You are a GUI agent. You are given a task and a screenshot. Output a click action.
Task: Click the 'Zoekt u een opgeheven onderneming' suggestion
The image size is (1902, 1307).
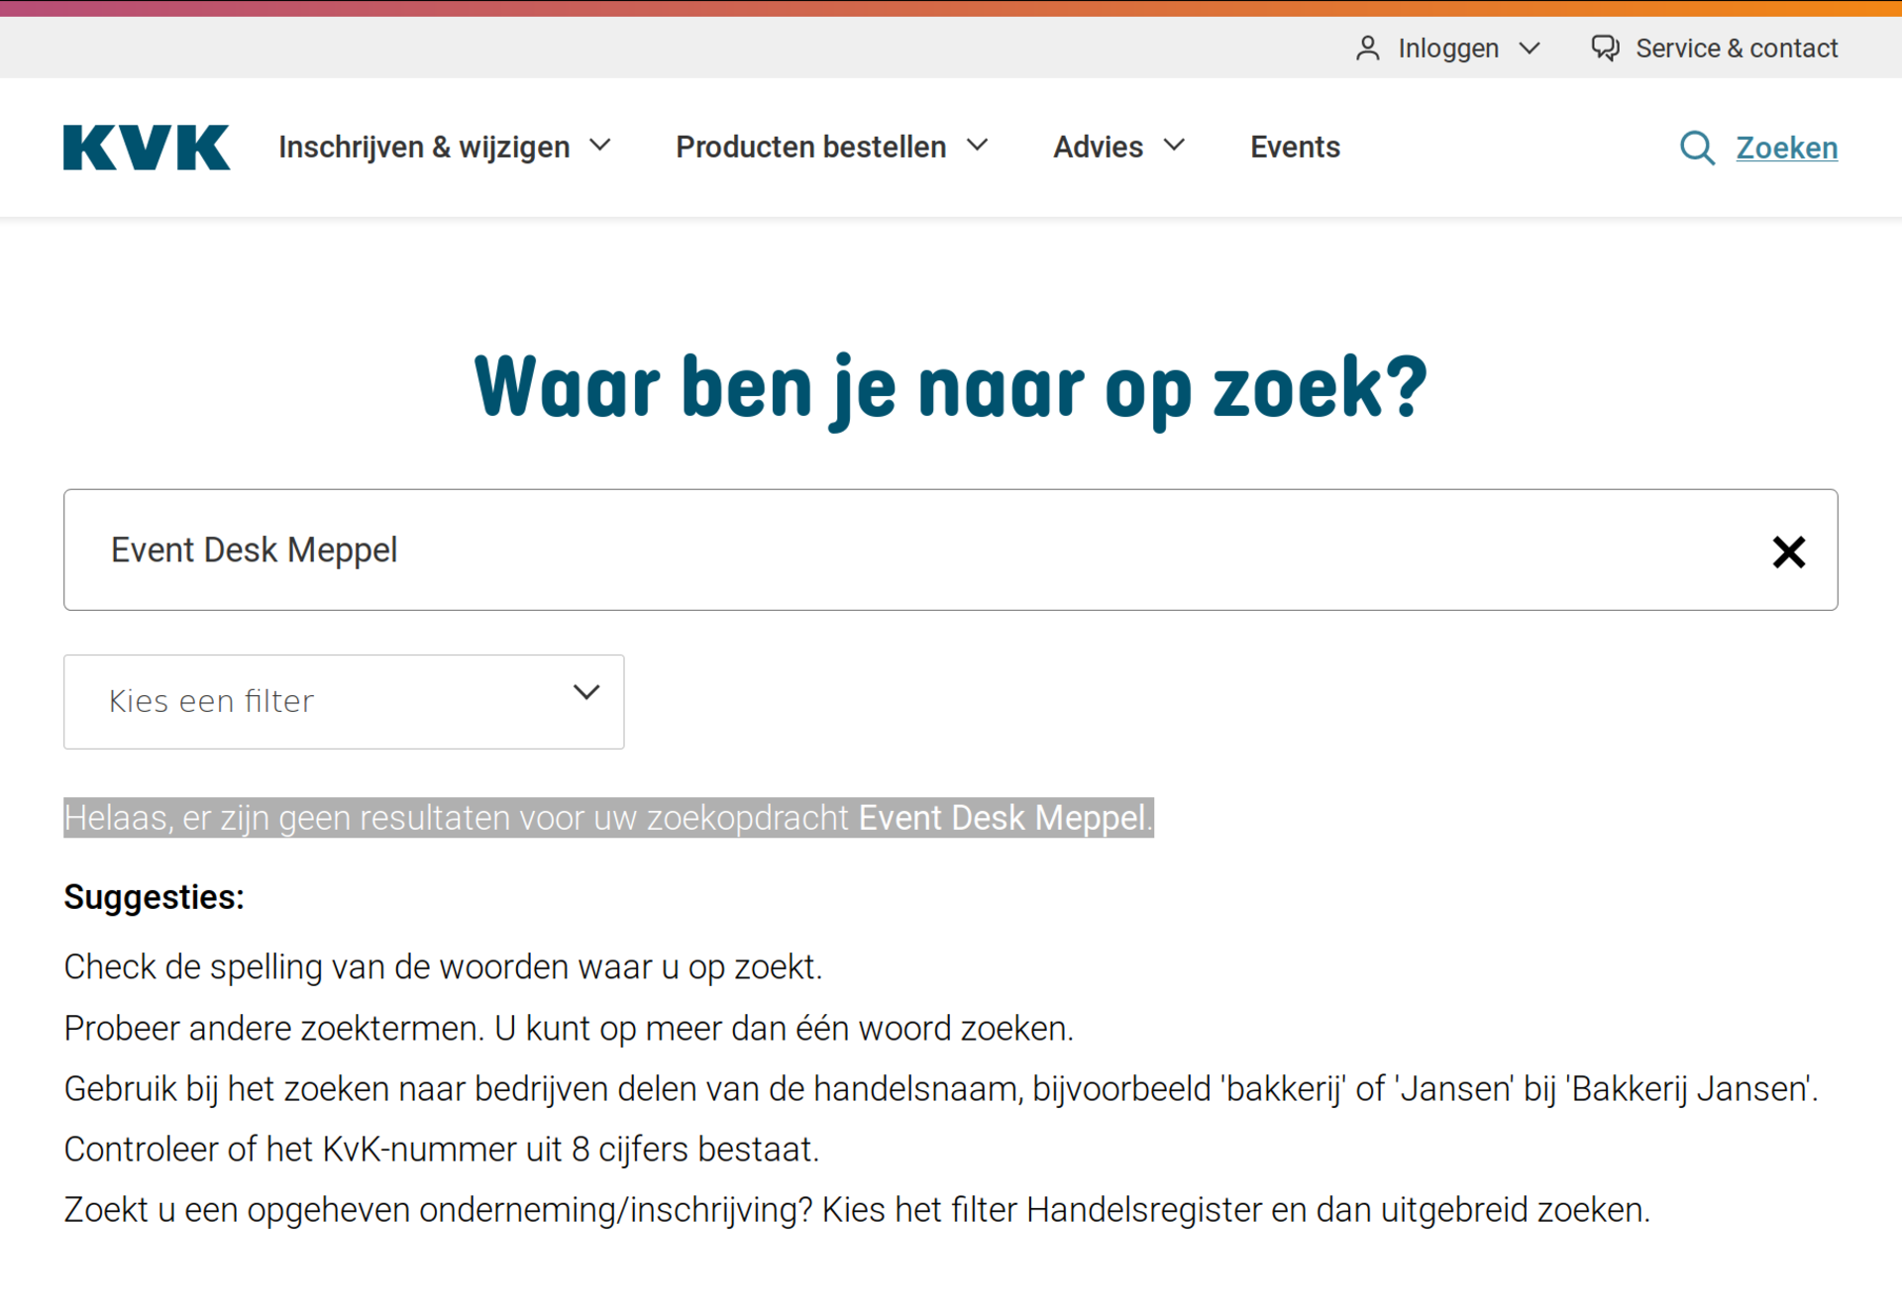(857, 1210)
